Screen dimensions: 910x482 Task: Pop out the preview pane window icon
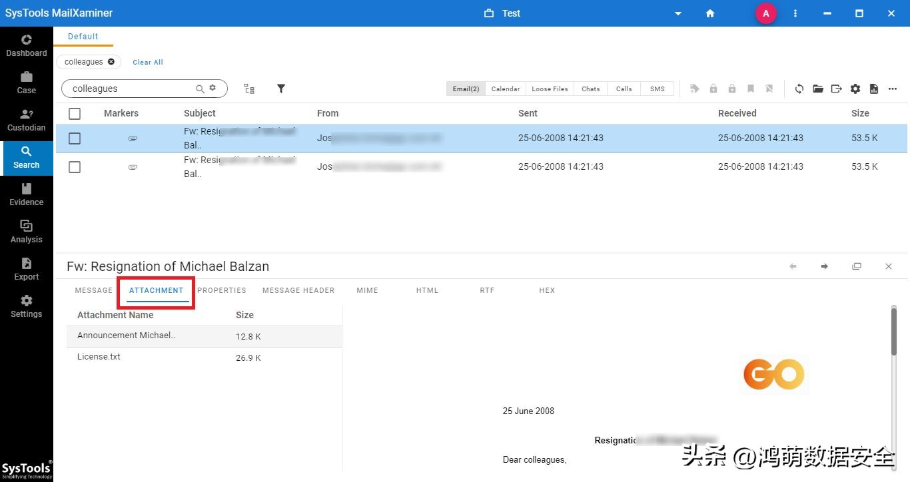tap(857, 266)
